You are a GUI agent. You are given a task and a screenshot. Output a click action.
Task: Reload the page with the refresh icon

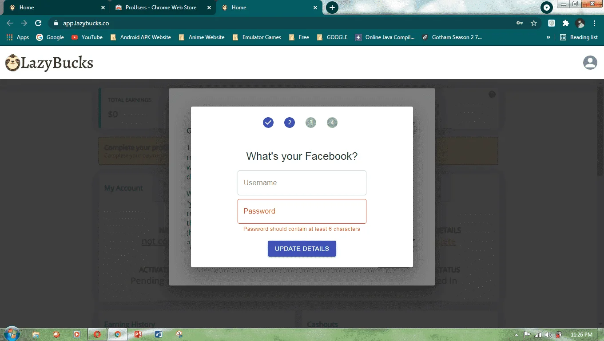[38, 23]
